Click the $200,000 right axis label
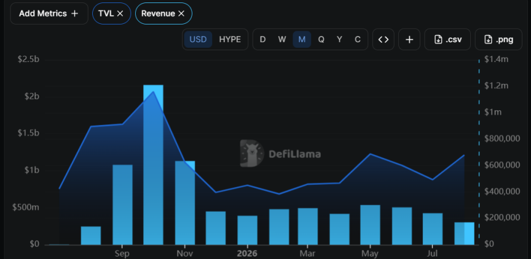The height and width of the screenshot is (259, 531). 502,218
